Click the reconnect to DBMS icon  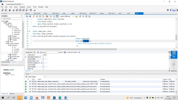click(34, 10)
